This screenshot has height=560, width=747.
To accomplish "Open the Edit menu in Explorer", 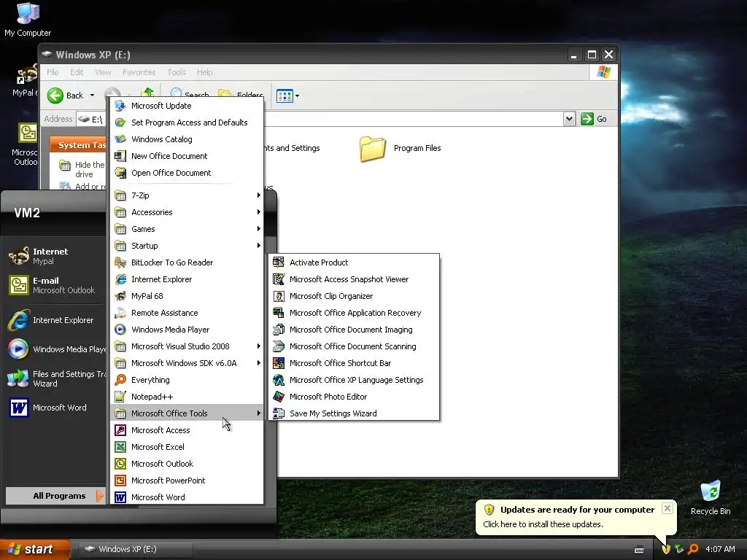I will [76, 72].
